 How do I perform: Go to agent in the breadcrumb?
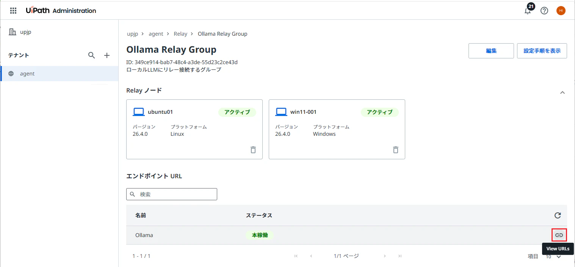coord(156,34)
